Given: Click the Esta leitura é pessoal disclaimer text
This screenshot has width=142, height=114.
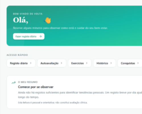Looking at the screenshot, I should (x=53, y=103).
